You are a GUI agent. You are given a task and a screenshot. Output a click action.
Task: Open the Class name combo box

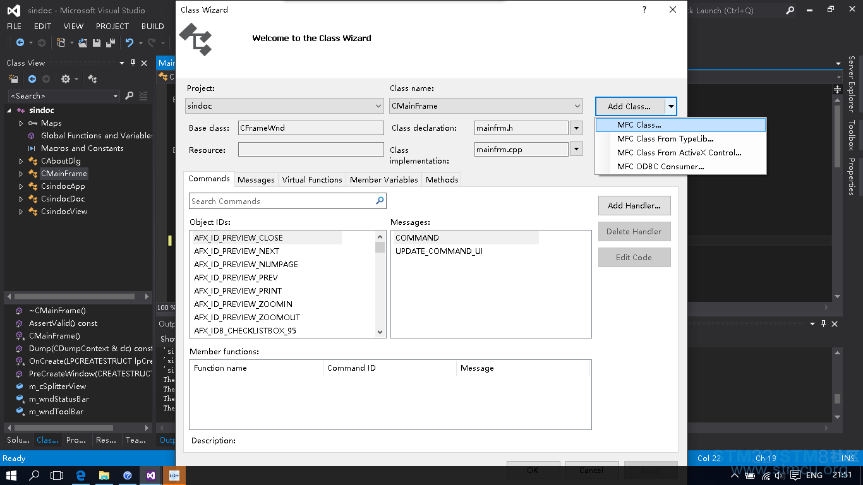point(486,106)
